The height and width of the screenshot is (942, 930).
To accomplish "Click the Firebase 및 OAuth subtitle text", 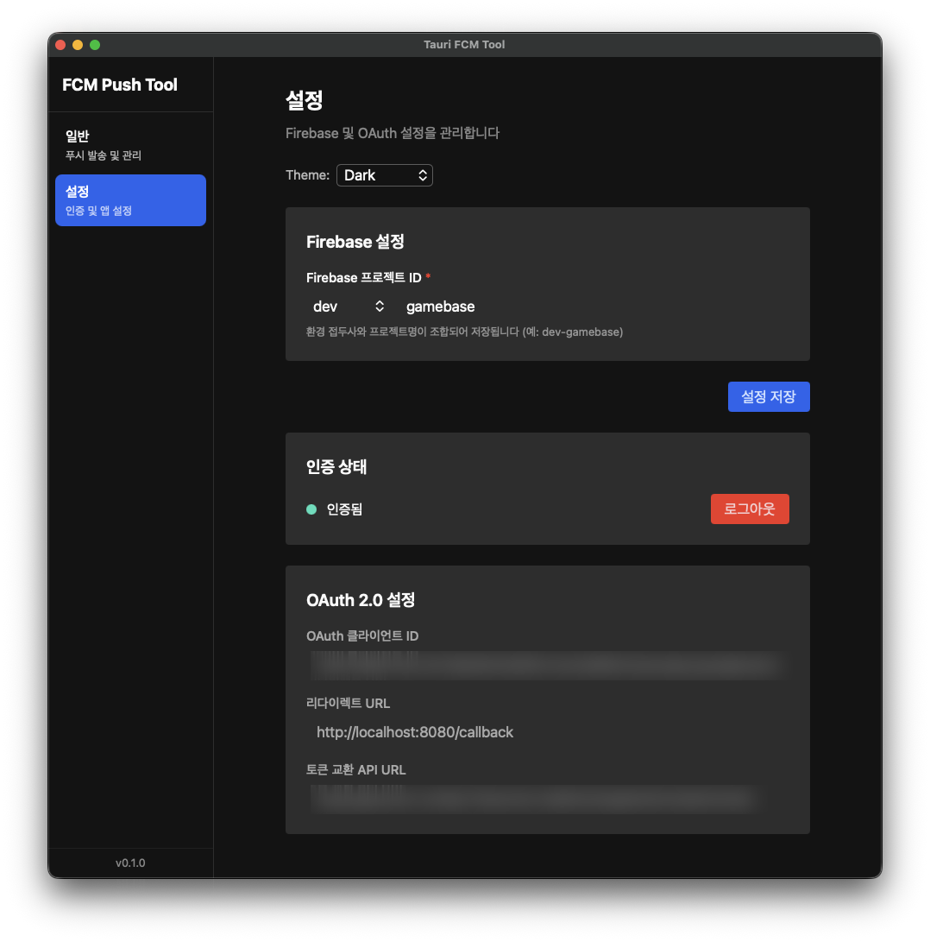I will 393,133.
